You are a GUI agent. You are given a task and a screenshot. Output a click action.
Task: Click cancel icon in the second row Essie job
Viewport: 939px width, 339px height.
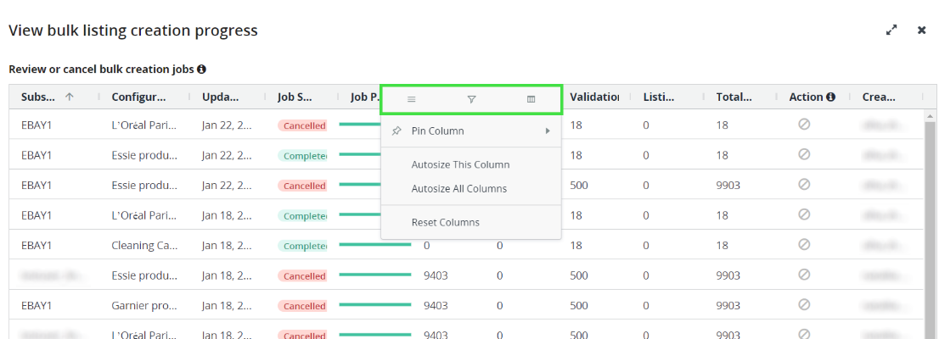coord(804,155)
